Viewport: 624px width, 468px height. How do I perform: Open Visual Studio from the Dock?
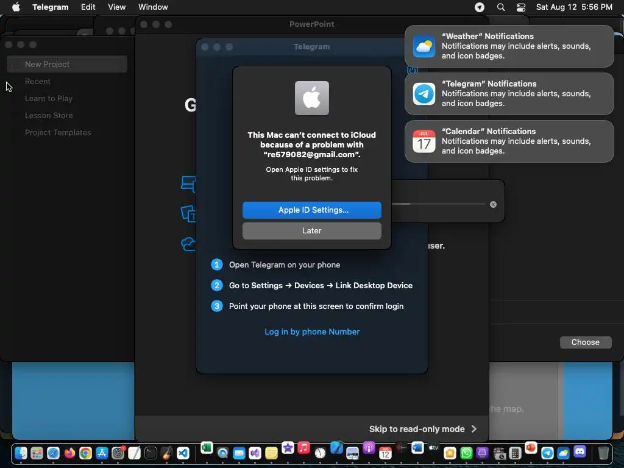tap(255, 453)
